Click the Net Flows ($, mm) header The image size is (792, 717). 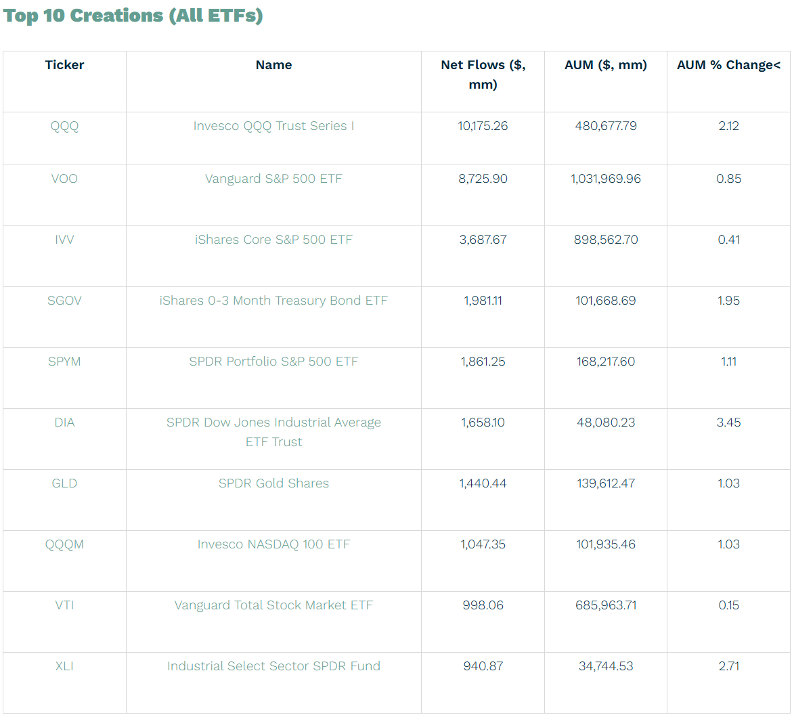coord(483,74)
